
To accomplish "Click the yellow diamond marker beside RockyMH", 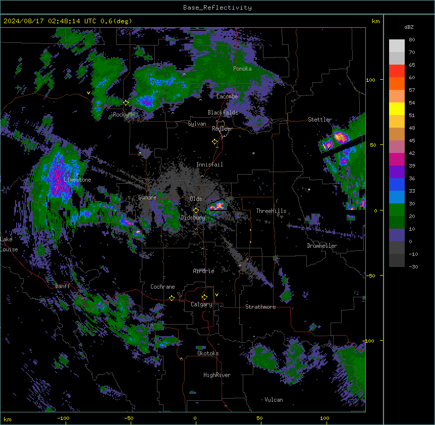I will 126,103.
